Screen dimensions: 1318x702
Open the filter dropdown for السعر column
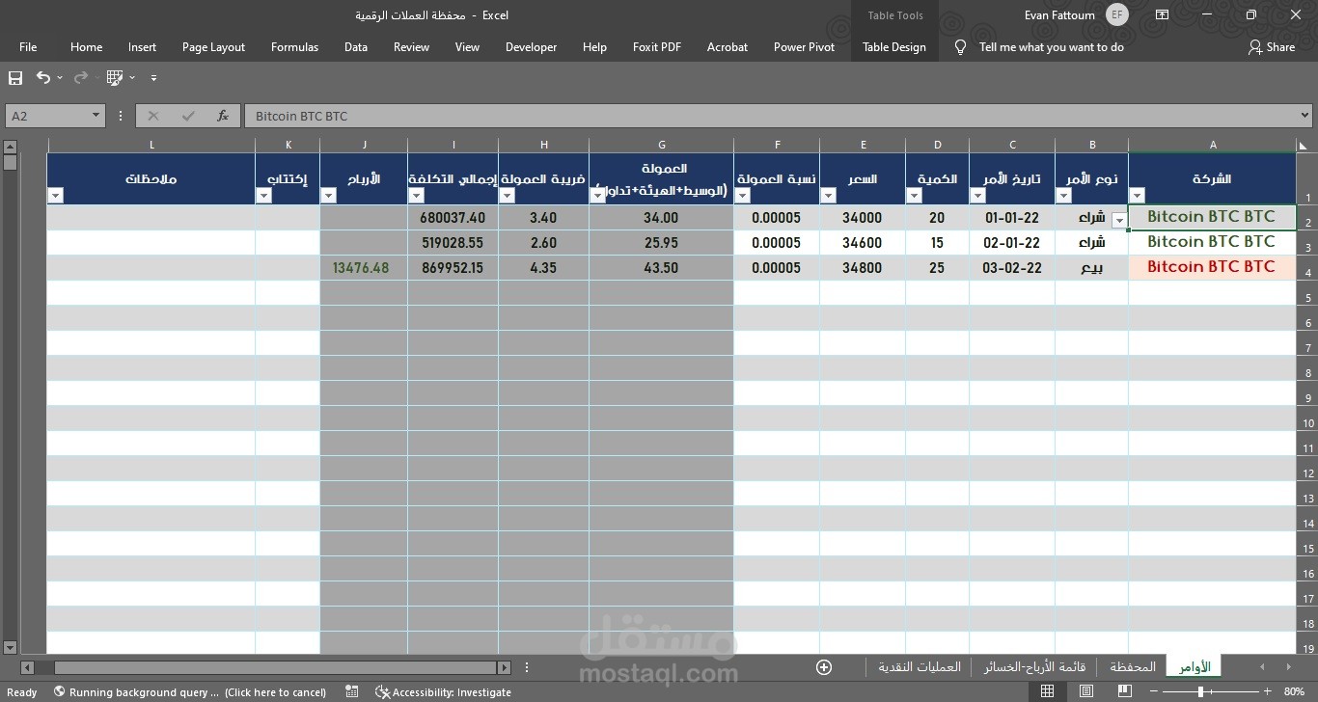click(x=828, y=196)
